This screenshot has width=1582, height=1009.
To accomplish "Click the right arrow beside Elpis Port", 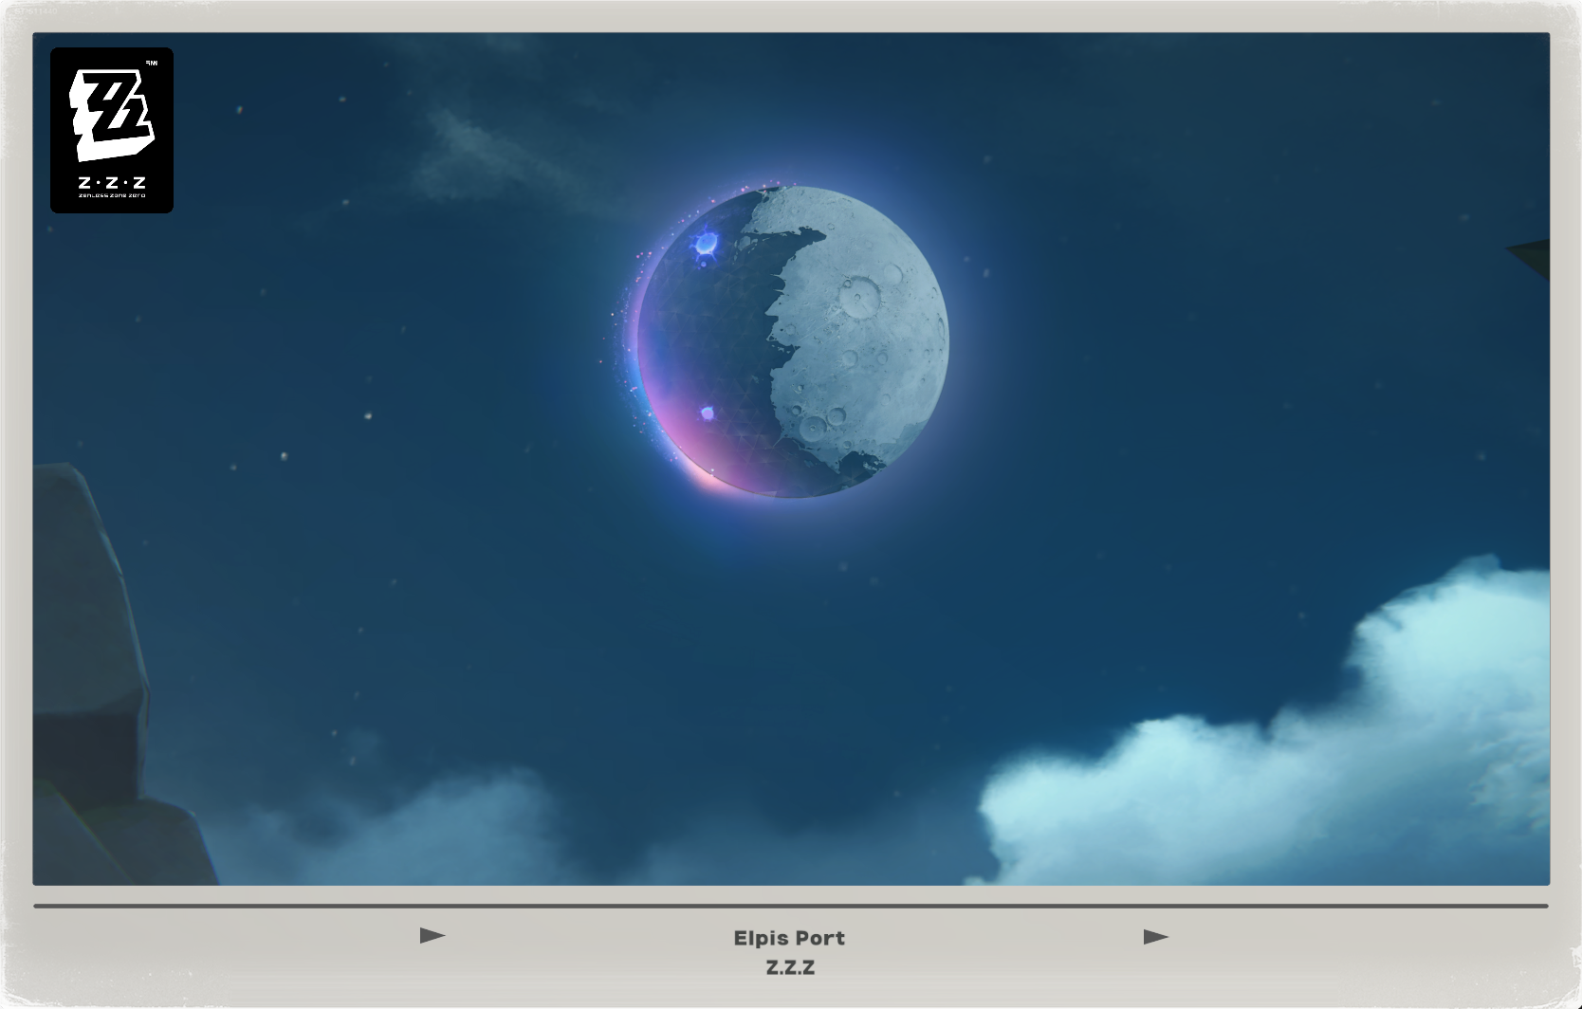I will 1156,937.
